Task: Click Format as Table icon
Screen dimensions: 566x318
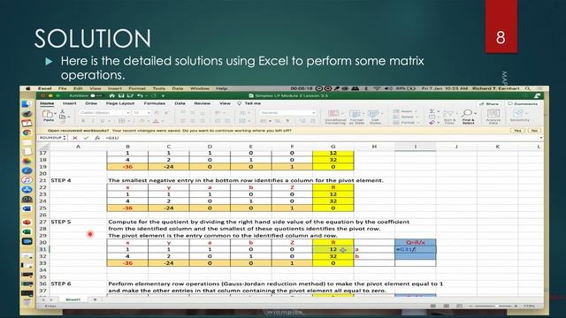Action: [x=356, y=117]
